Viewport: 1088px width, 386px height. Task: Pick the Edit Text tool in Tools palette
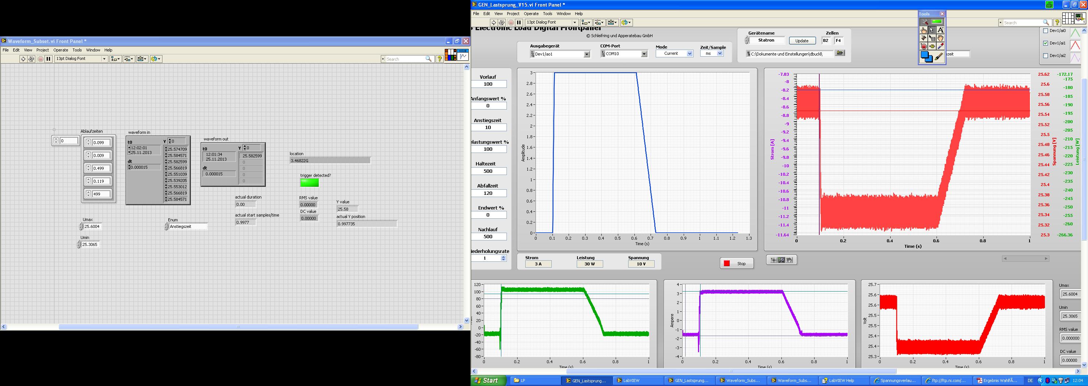[940, 30]
